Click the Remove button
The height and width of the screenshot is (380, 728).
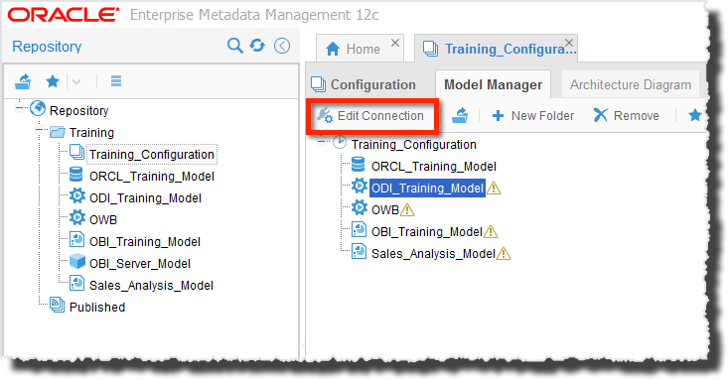(x=627, y=115)
